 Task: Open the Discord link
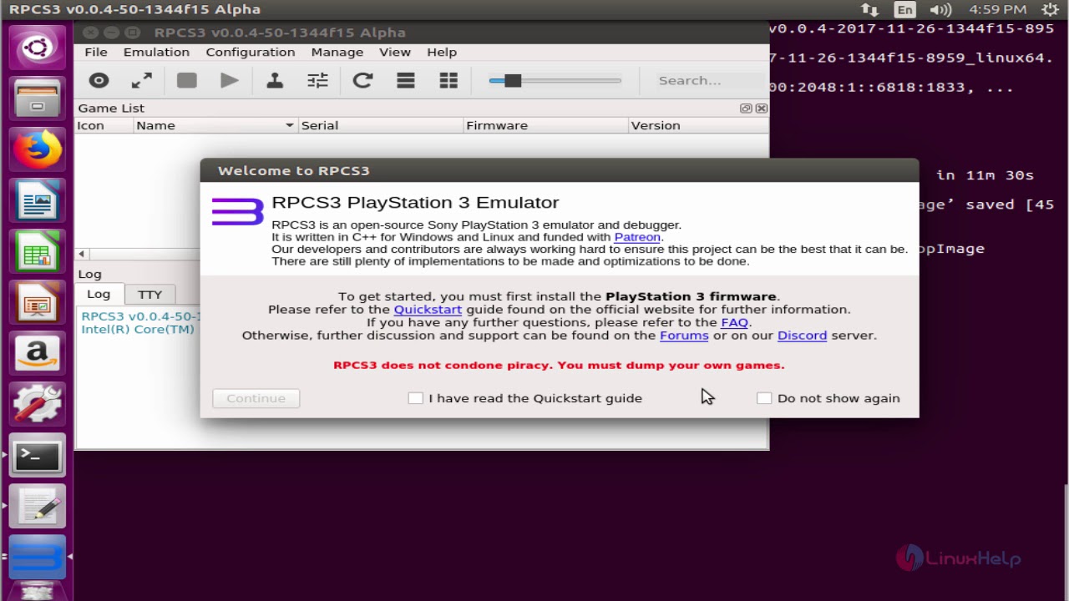(802, 336)
